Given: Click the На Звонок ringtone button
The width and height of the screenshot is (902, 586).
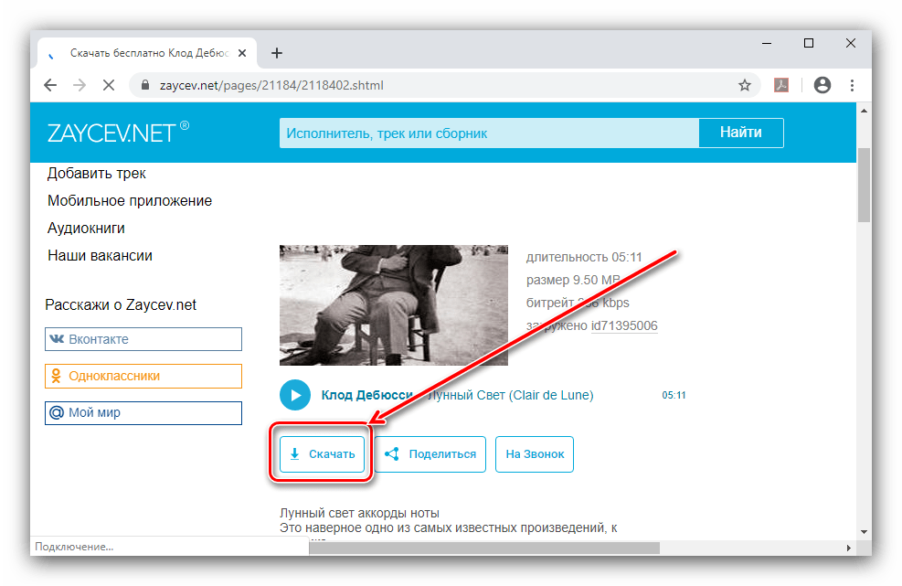Looking at the screenshot, I should (535, 454).
